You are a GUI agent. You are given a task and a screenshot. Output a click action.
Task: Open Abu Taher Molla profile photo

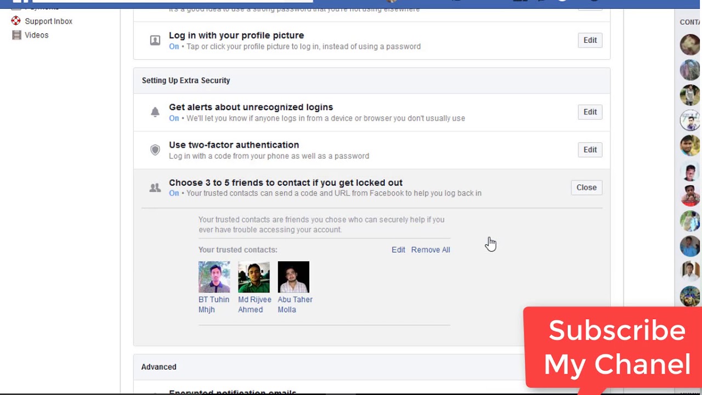point(293,277)
